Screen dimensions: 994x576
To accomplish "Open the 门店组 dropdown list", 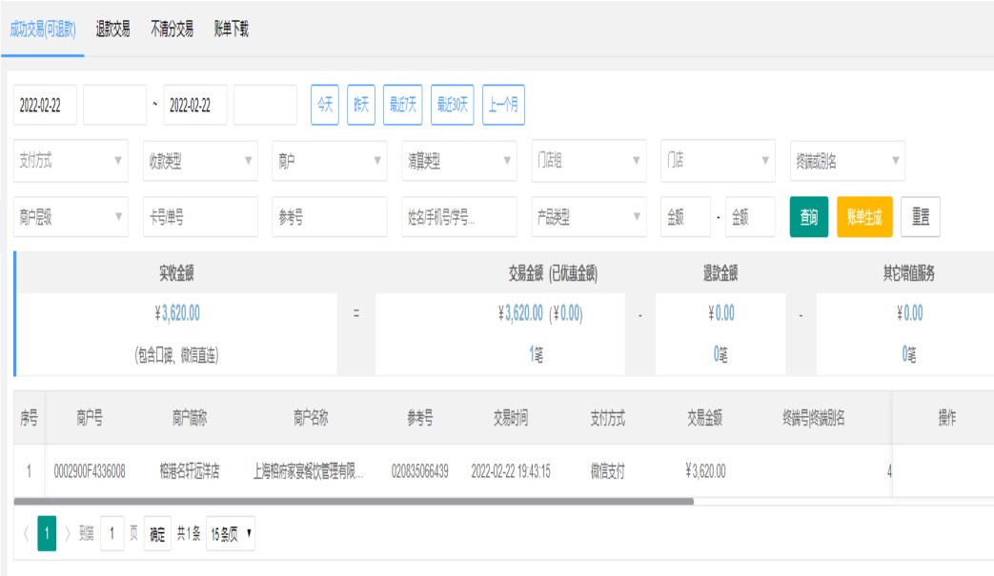I will coord(588,161).
